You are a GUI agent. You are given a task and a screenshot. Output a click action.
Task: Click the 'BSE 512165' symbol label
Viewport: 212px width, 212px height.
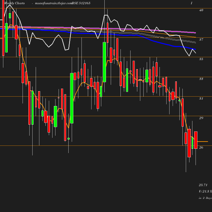pyautogui.click(x=81, y=3)
